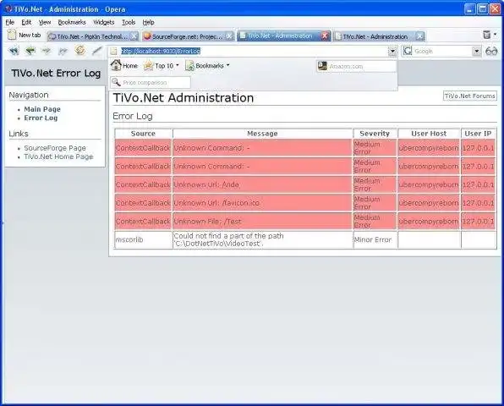Viewport: 504px width, 406px height.
Task: Click the Price comparison search field
Action: [x=151, y=83]
